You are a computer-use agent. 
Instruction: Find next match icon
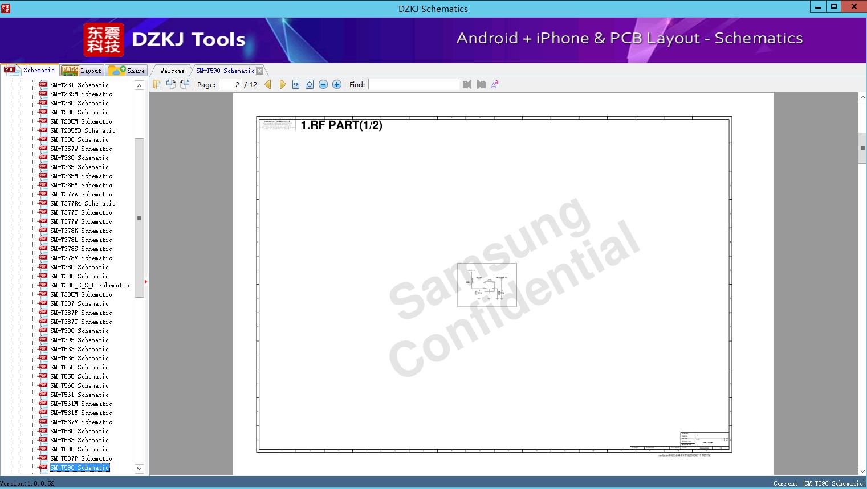point(481,84)
